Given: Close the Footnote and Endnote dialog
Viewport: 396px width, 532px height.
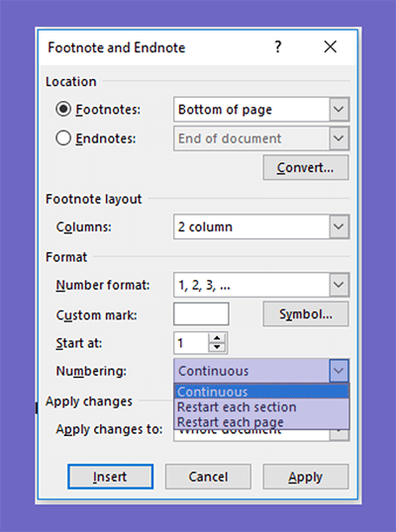Looking at the screenshot, I should point(330,46).
